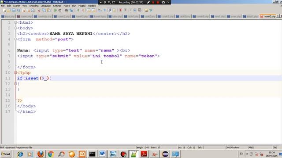
Task: Stop the screen recording with the second red button
Action: [158, 2]
